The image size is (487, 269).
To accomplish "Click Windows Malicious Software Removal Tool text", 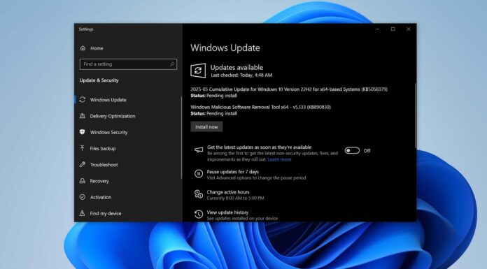I will (x=260, y=107).
